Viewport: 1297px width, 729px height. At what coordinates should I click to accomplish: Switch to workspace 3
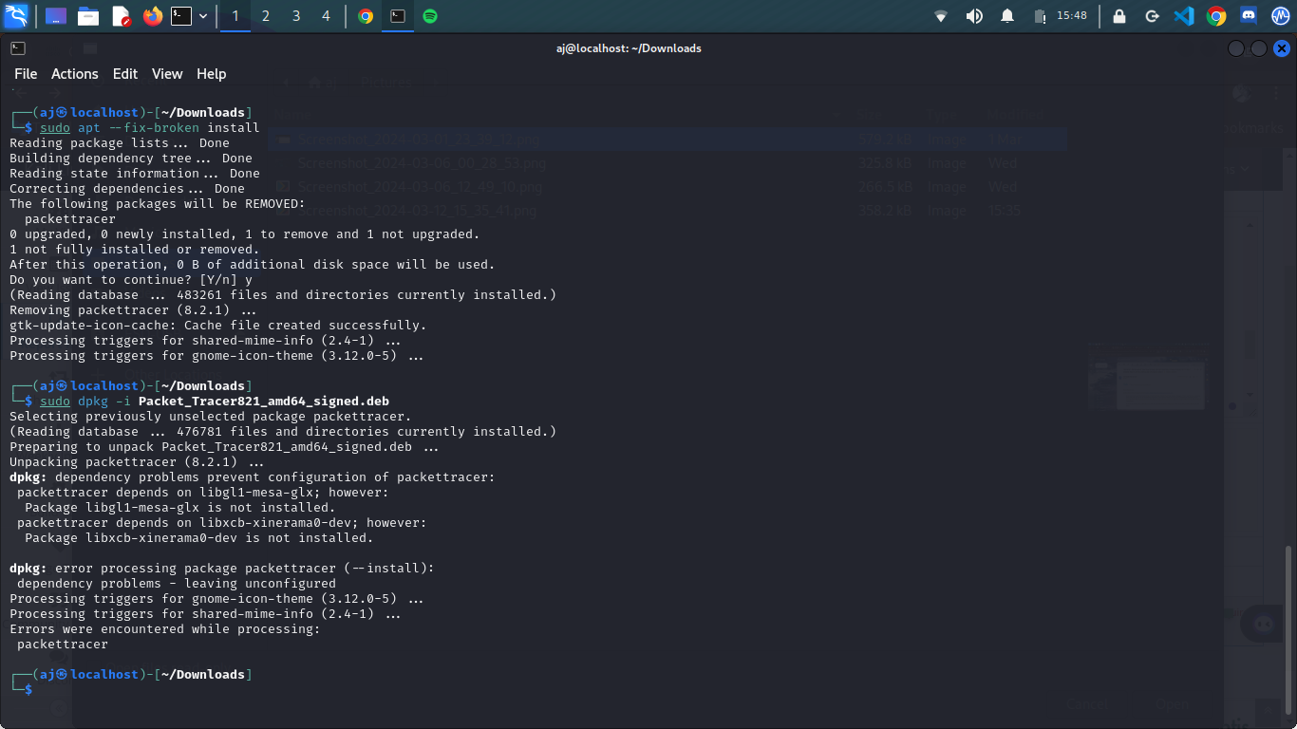coord(296,16)
